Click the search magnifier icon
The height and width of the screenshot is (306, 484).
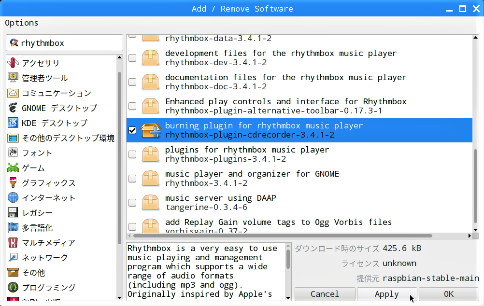(x=14, y=42)
